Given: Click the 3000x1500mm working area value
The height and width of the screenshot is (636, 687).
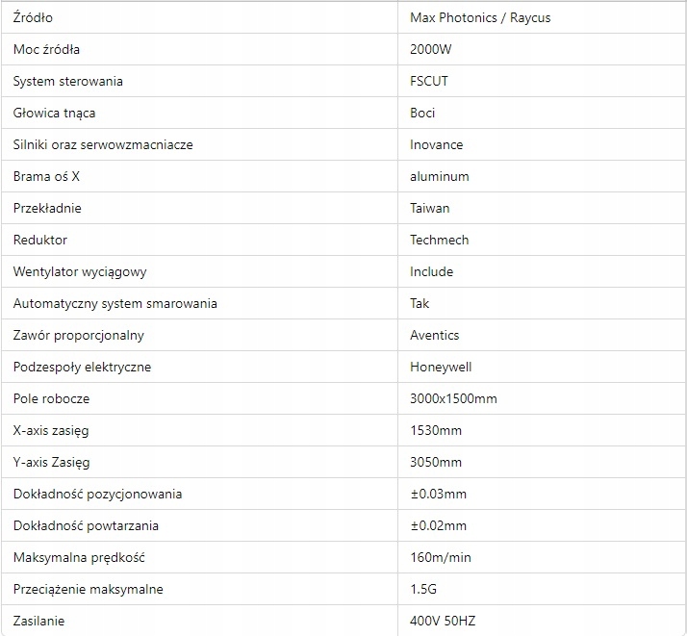Looking at the screenshot, I should pos(453,398).
